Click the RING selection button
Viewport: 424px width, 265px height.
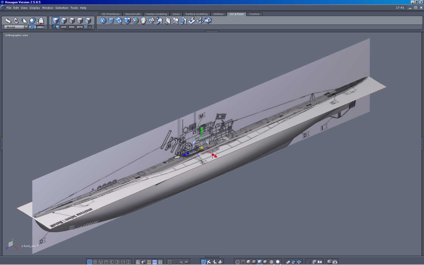(72, 27)
